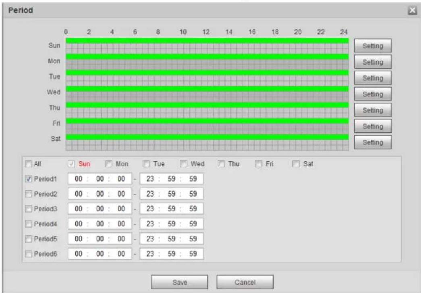The height and width of the screenshot is (293, 421).
Task: Enable the Period4 checkbox
Action: click(x=29, y=224)
